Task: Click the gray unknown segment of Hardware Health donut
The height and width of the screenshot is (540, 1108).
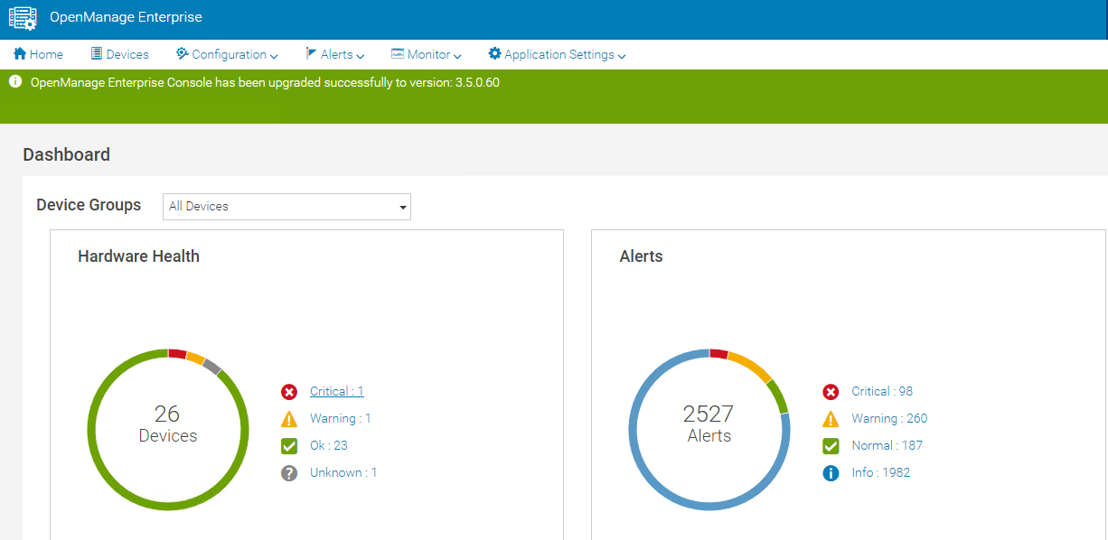Action: click(211, 366)
